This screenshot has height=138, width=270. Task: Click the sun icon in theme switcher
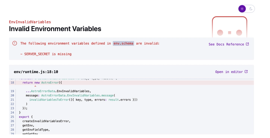click(x=242, y=9)
